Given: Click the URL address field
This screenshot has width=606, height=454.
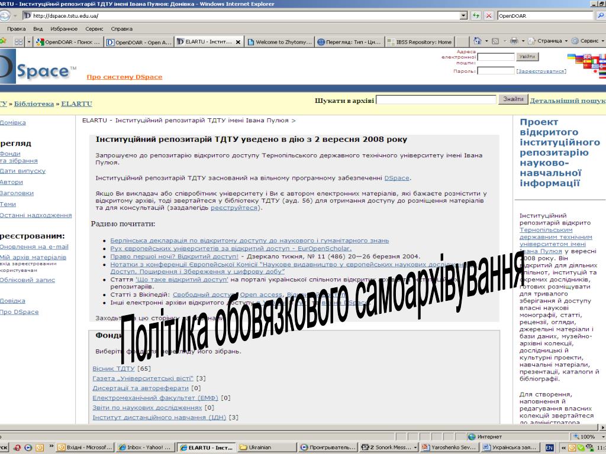Looking at the screenshot, I should 241,15.
